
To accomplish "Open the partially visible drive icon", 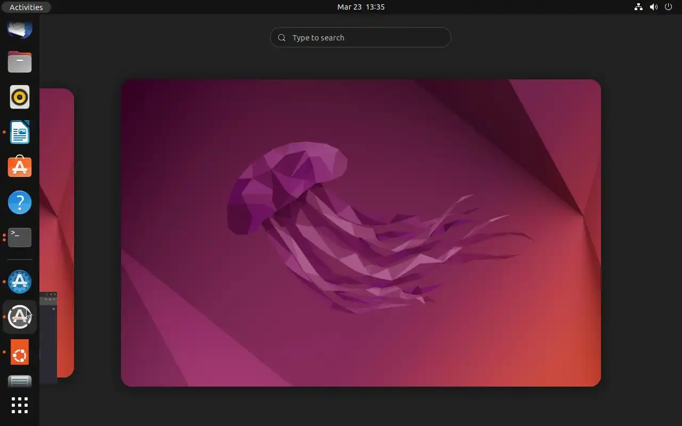I will 20,381.
